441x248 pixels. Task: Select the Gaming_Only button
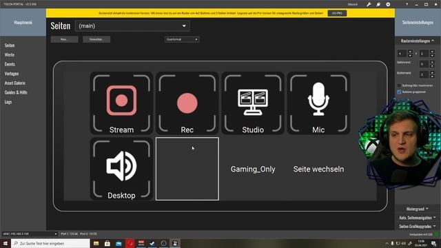(253, 169)
